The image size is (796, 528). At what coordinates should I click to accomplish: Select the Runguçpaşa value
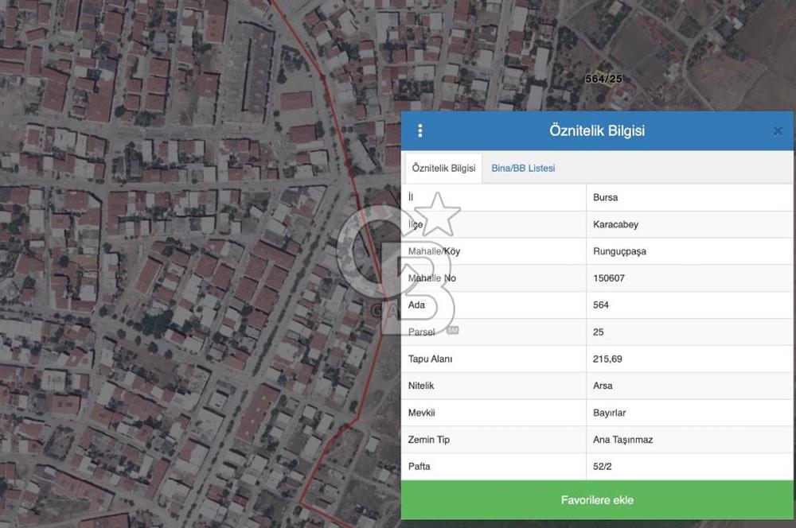pos(619,251)
